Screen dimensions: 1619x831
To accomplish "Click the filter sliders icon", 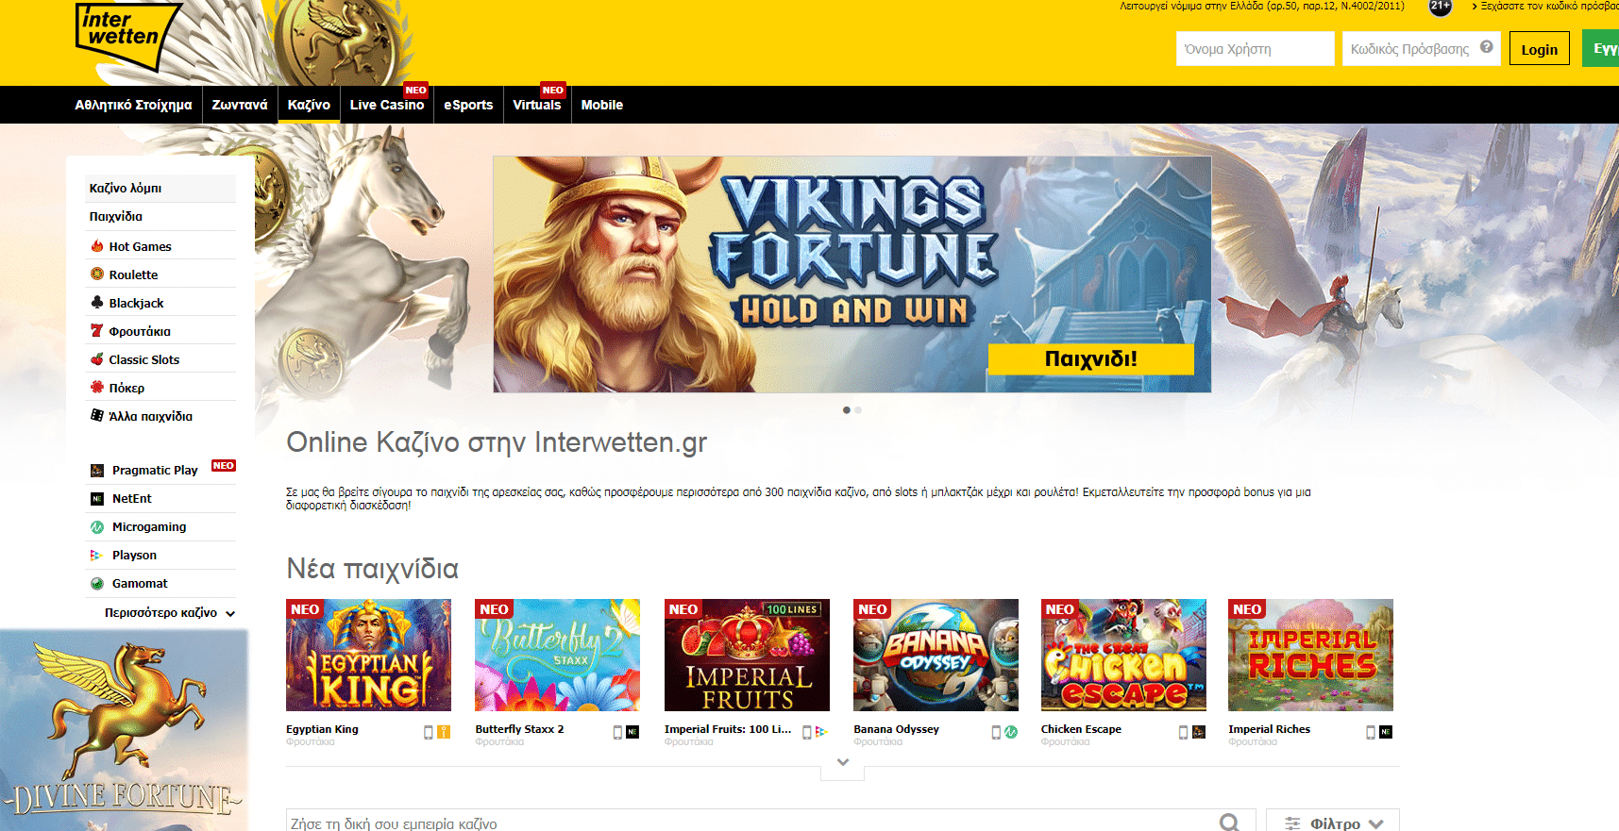I will point(1292,823).
